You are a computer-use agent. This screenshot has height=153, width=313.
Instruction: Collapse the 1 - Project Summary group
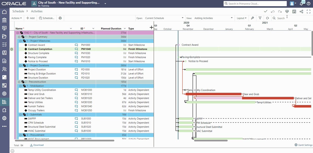[x=19, y=37]
